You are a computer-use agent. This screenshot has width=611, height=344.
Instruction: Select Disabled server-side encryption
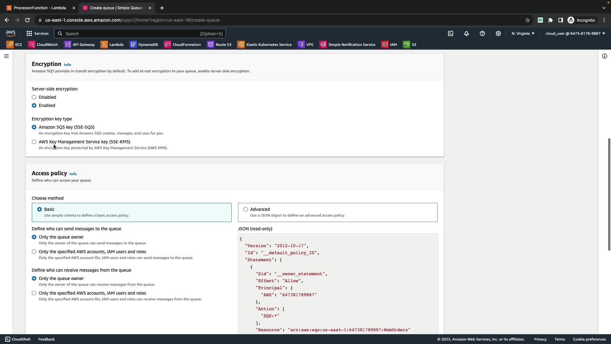(34, 97)
